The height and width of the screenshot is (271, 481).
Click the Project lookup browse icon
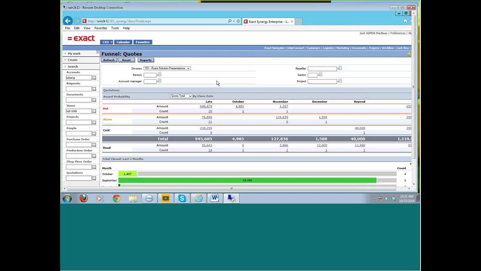pos(340,81)
